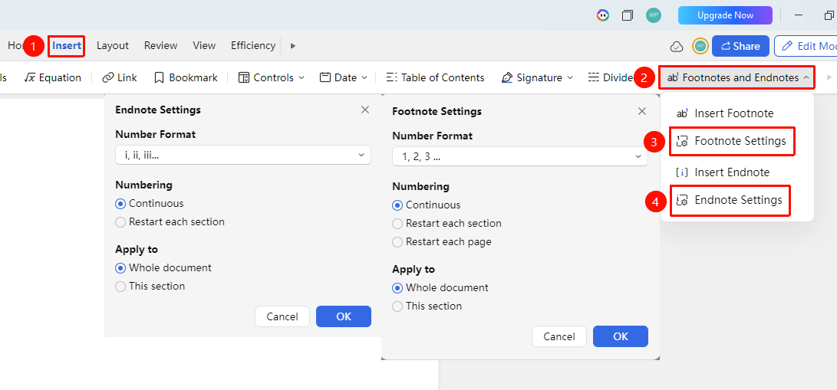This screenshot has width=837, height=390.
Task: Insert an Equation
Action: [x=53, y=78]
